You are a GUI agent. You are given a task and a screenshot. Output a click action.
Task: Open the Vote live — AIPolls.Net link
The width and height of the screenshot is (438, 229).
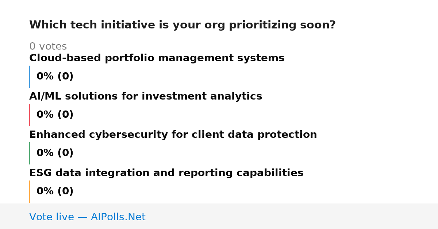pos(87,217)
